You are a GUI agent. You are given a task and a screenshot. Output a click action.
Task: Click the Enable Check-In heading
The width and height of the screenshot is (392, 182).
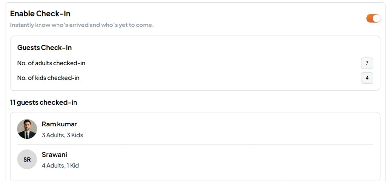(40, 14)
